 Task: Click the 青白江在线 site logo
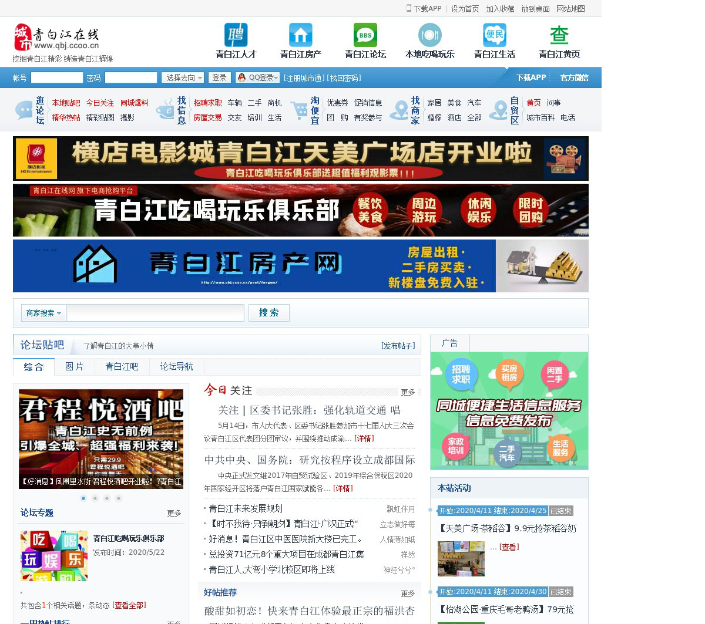56,38
